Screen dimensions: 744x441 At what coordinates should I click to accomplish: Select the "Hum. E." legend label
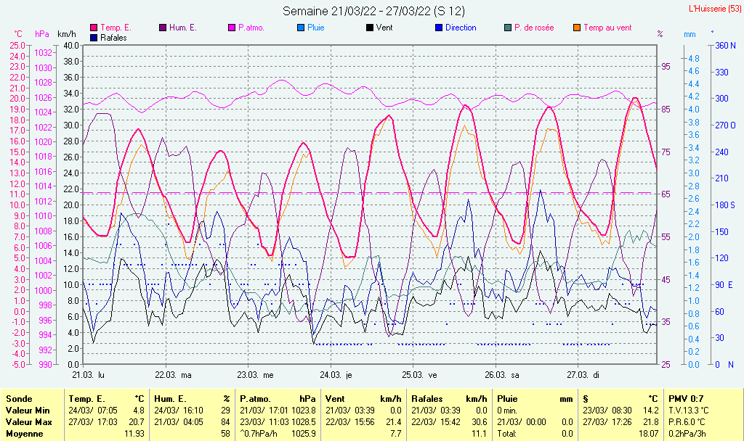182,28
